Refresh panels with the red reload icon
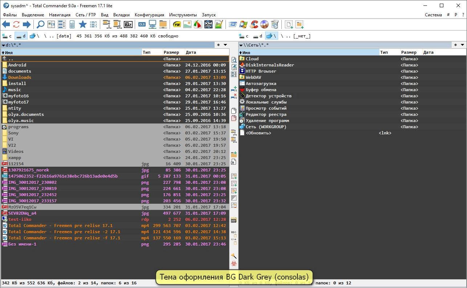Screen dimensions: 467x288 (16, 24)
